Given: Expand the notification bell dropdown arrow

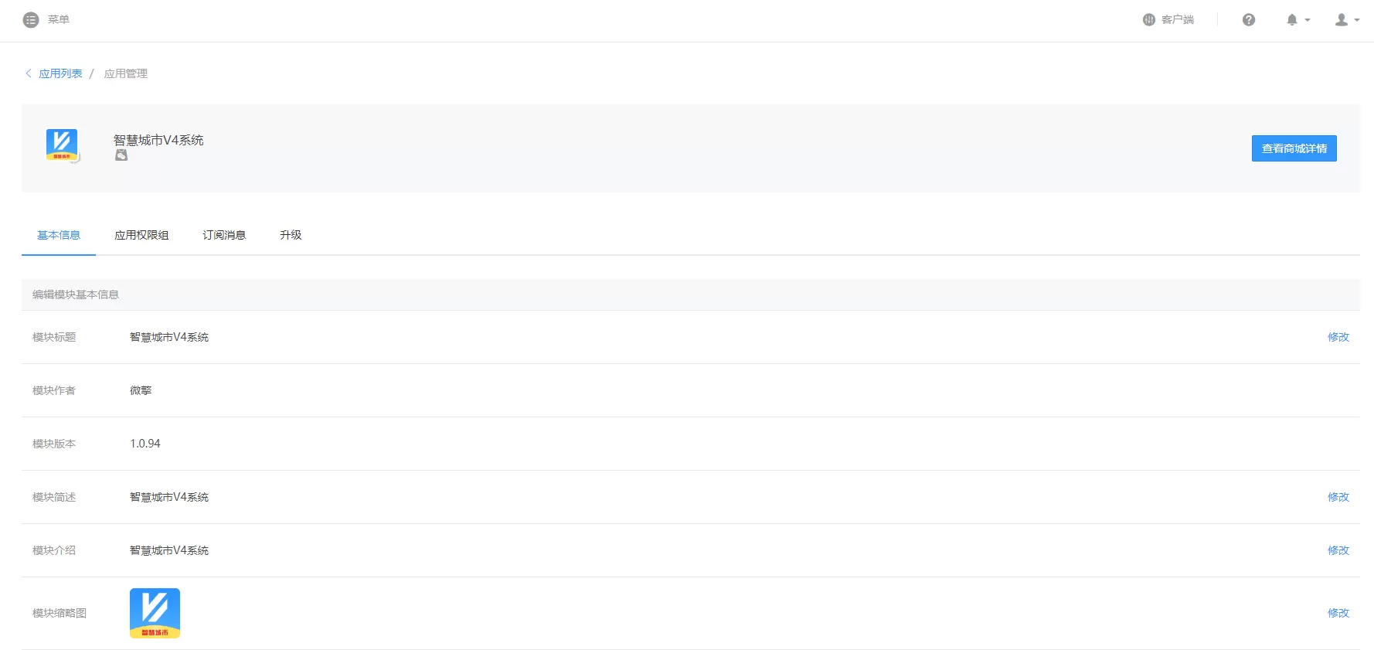Looking at the screenshot, I should pyautogui.click(x=1308, y=21).
